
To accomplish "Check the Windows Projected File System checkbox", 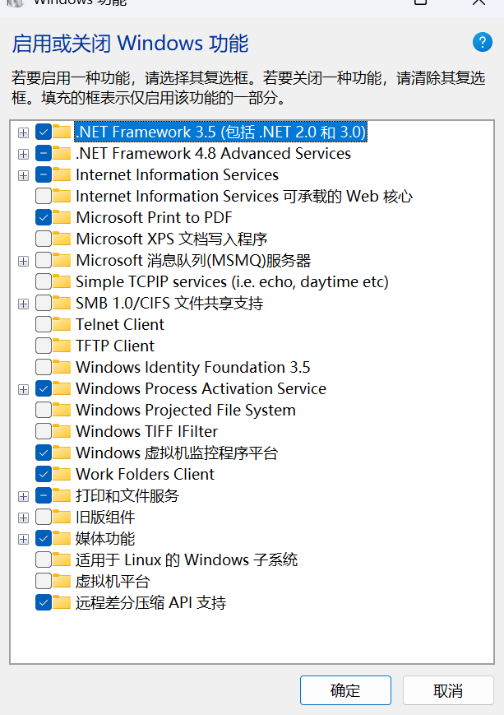I will pyautogui.click(x=43, y=410).
